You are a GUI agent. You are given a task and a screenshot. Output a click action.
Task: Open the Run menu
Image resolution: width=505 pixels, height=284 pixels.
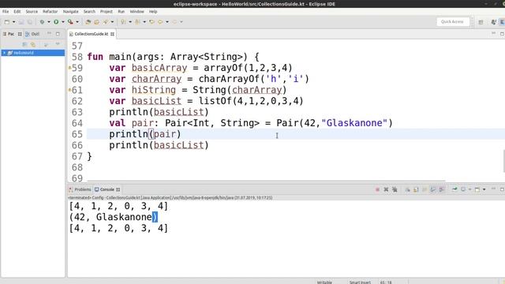(121, 12)
